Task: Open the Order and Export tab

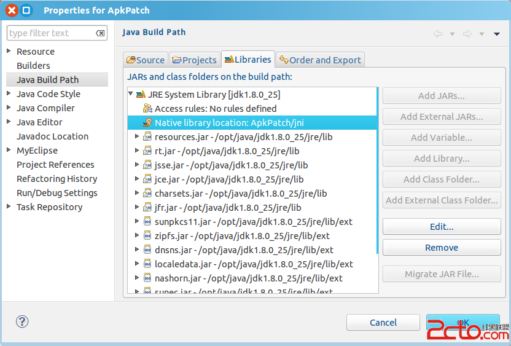Action: [320, 60]
